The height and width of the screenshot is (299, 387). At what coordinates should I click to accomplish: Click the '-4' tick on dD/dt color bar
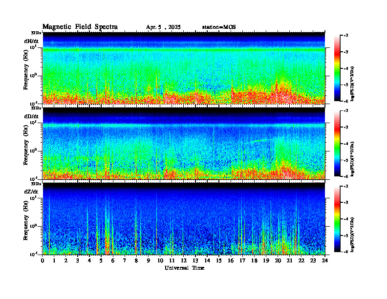346,144
